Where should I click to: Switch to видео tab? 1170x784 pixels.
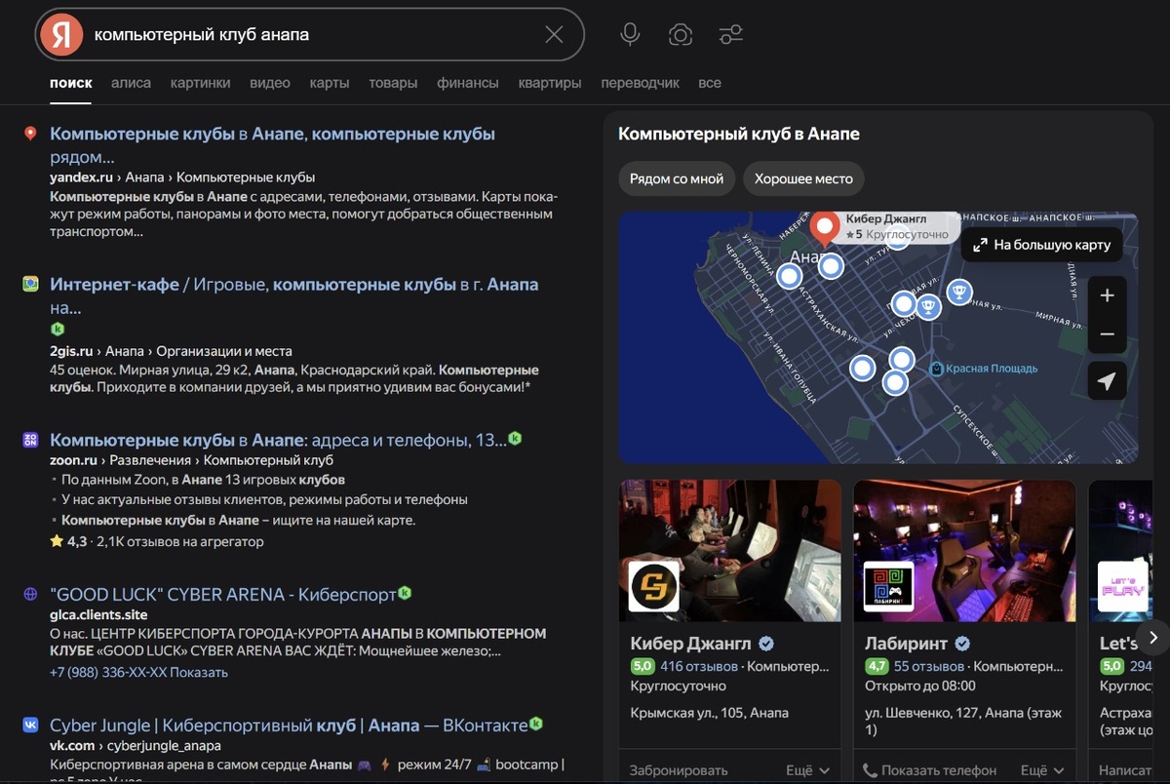[x=270, y=83]
